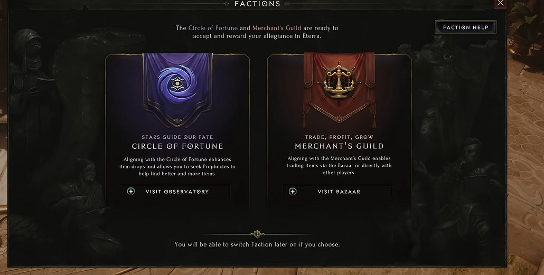
Task: Click the "Stars Guide Our Fate" tagline
Action: [177, 137]
